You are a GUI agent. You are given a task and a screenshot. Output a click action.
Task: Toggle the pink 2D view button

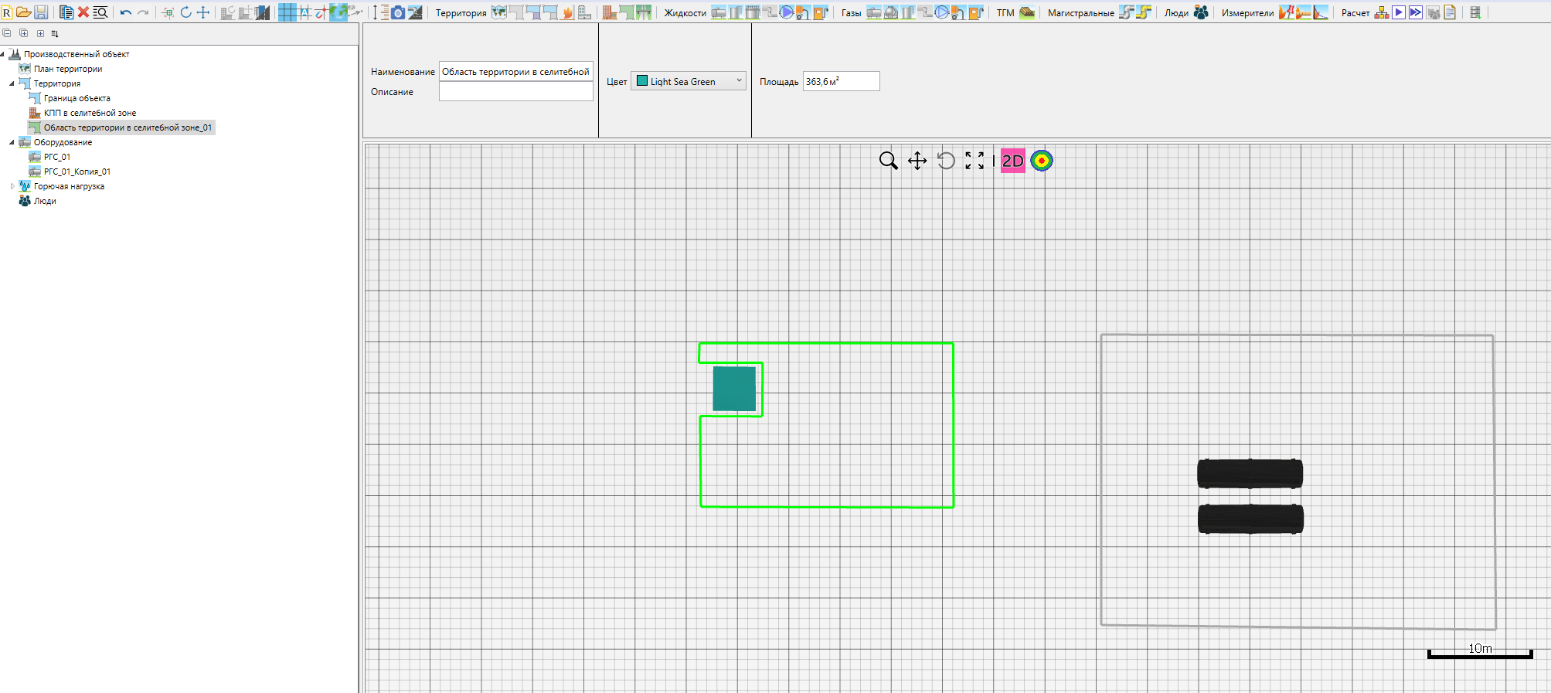tap(1012, 161)
